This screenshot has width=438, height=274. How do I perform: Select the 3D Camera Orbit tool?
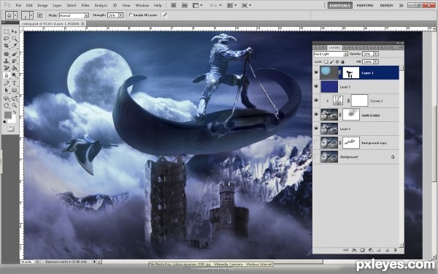(15, 98)
